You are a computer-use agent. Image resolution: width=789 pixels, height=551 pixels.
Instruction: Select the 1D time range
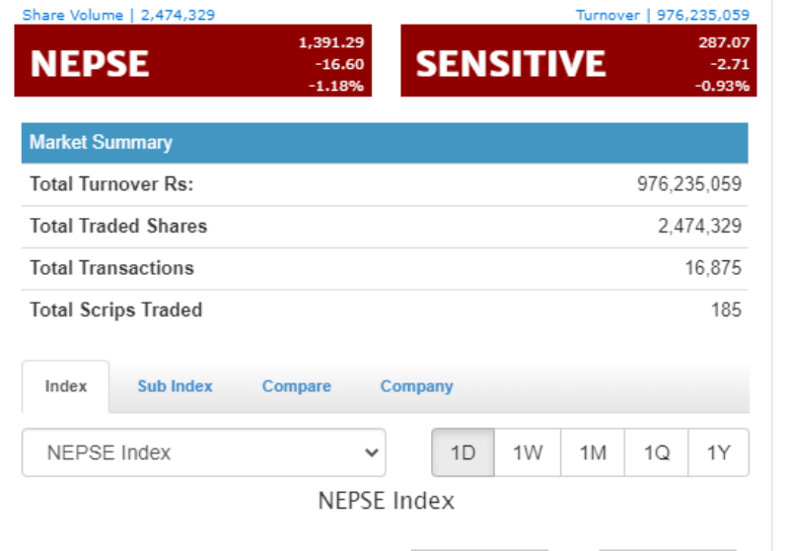(463, 452)
